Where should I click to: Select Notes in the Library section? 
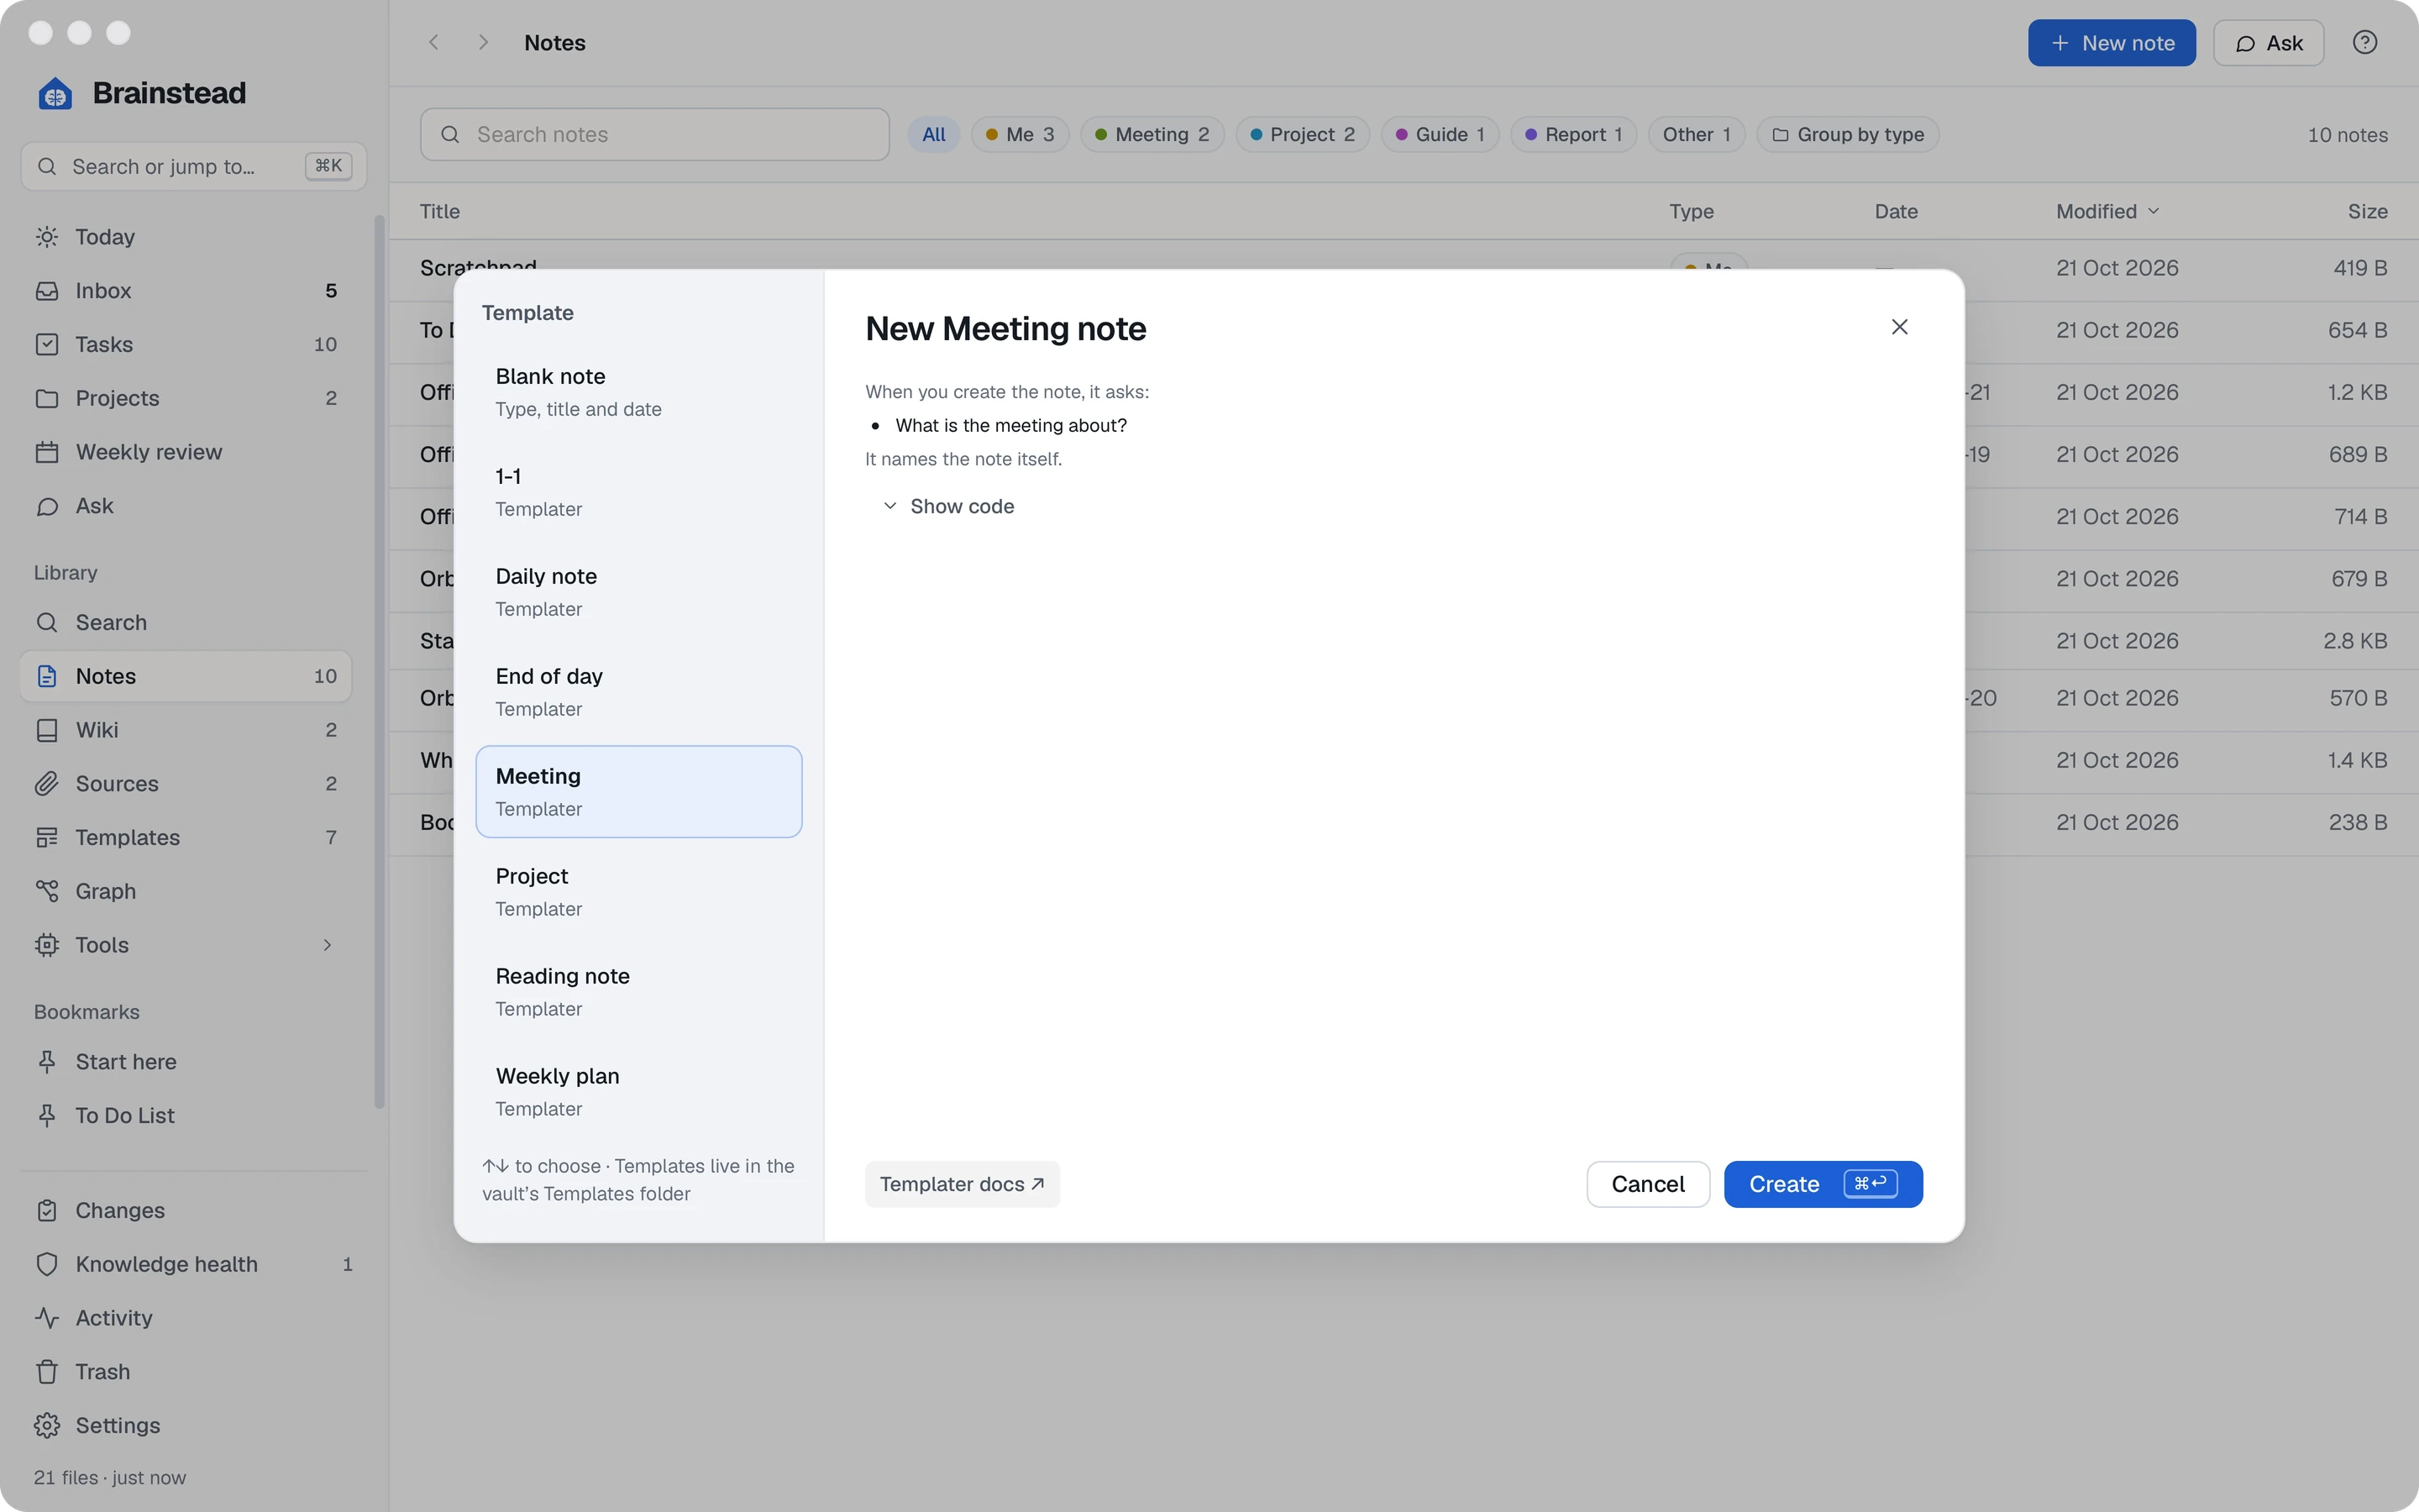coord(185,676)
